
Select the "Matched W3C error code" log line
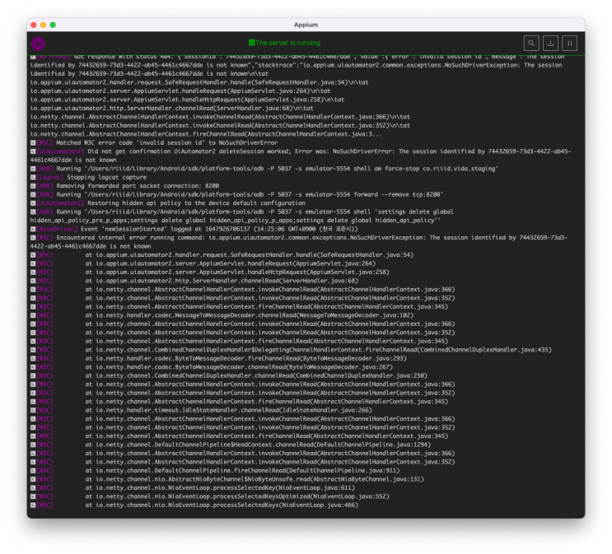154,142
